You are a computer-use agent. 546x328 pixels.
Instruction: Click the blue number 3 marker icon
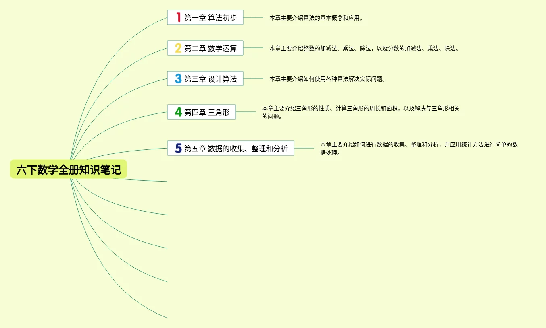click(x=178, y=78)
